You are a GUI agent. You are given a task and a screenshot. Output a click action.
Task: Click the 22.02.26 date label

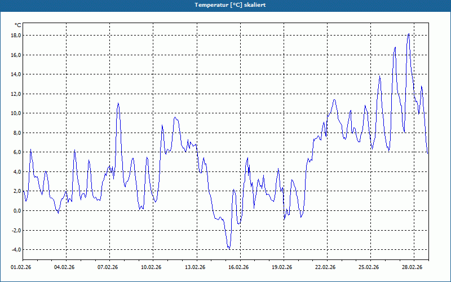coord(325,267)
